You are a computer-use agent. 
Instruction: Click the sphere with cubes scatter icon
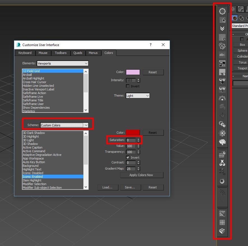(x=222, y=124)
